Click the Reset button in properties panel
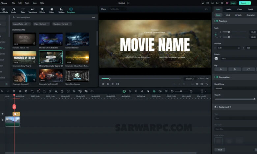 pos(220,150)
